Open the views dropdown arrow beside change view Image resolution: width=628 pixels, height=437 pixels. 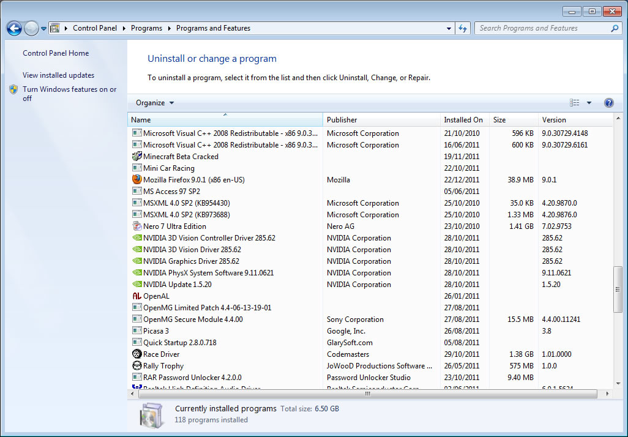589,102
